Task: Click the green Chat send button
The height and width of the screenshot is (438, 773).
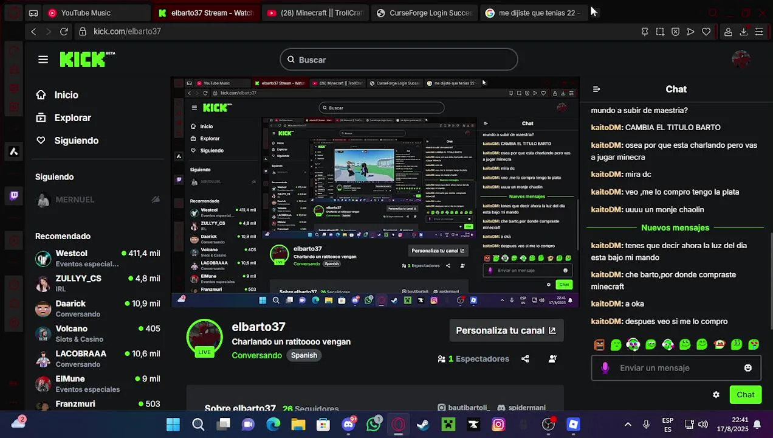Action: [x=746, y=395]
